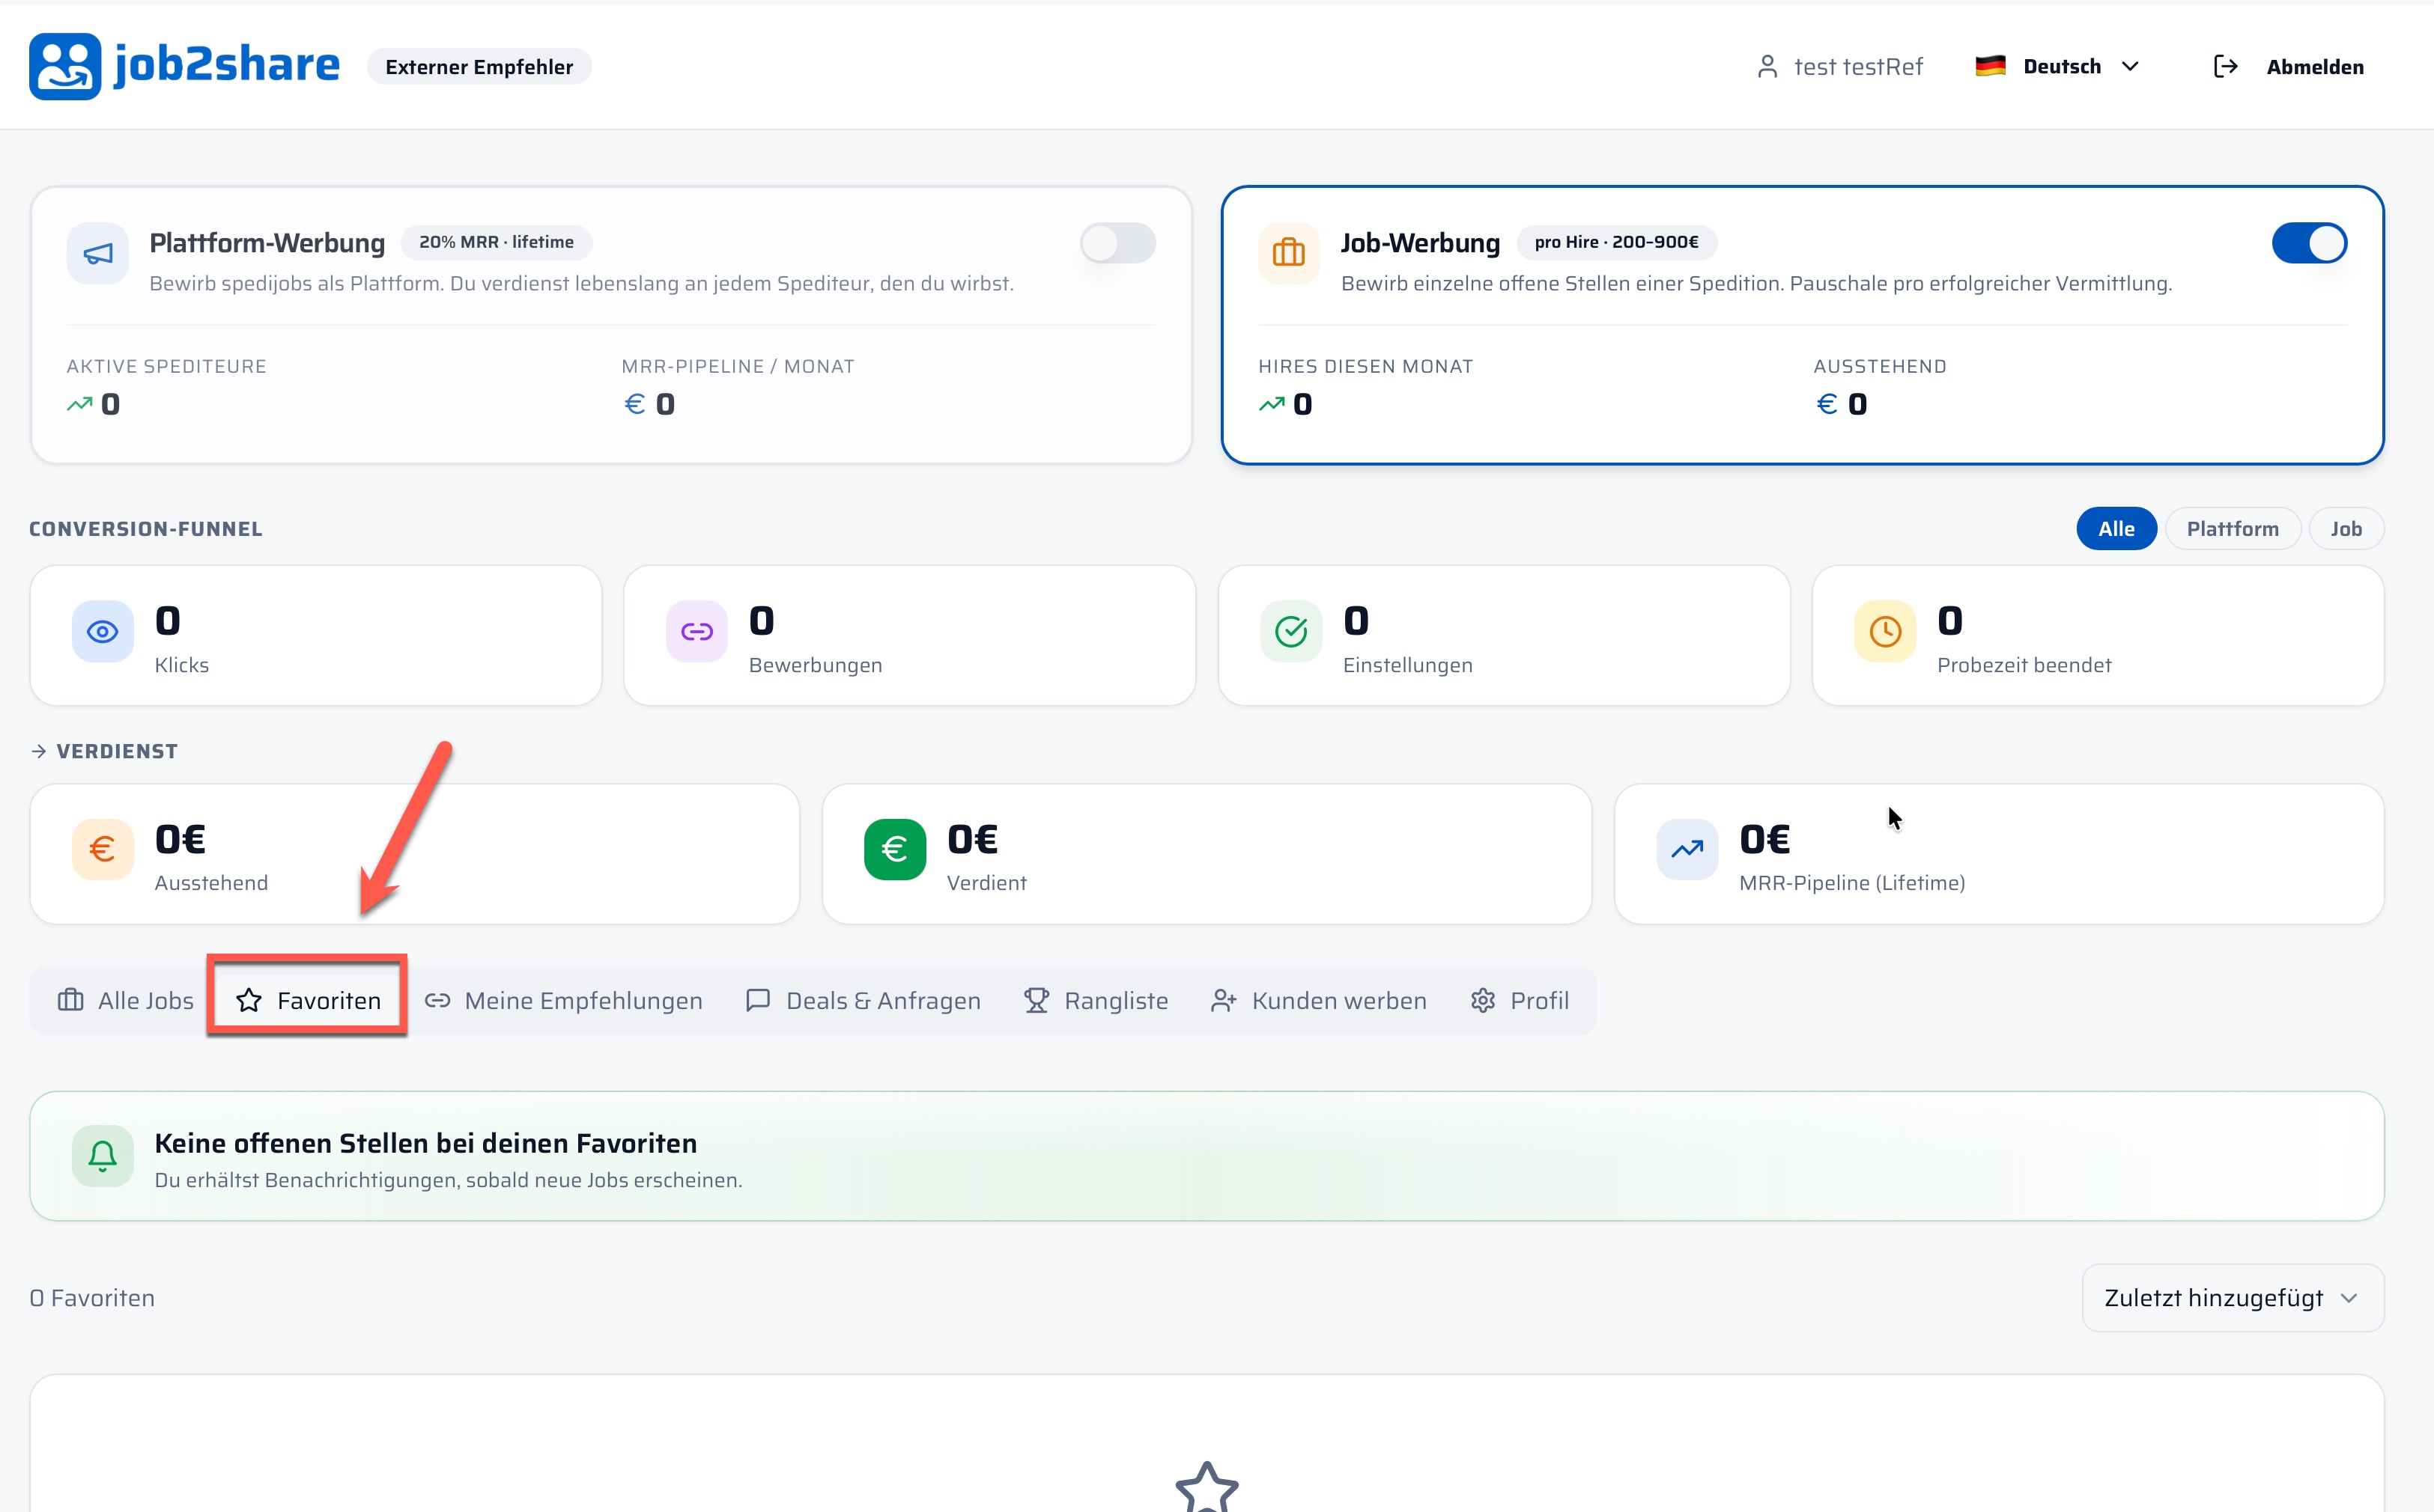Open the Deals & Anfragen tab
2434x1512 pixels.
(864, 1000)
